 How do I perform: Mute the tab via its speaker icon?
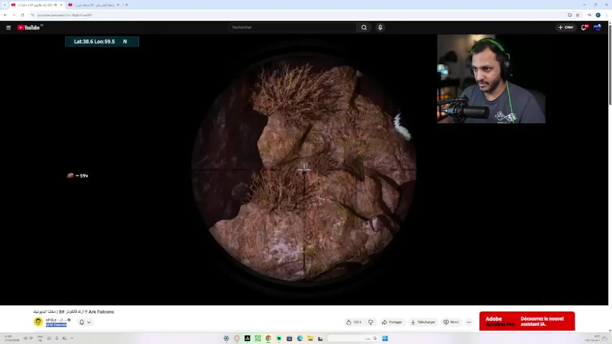tap(55, 5)
